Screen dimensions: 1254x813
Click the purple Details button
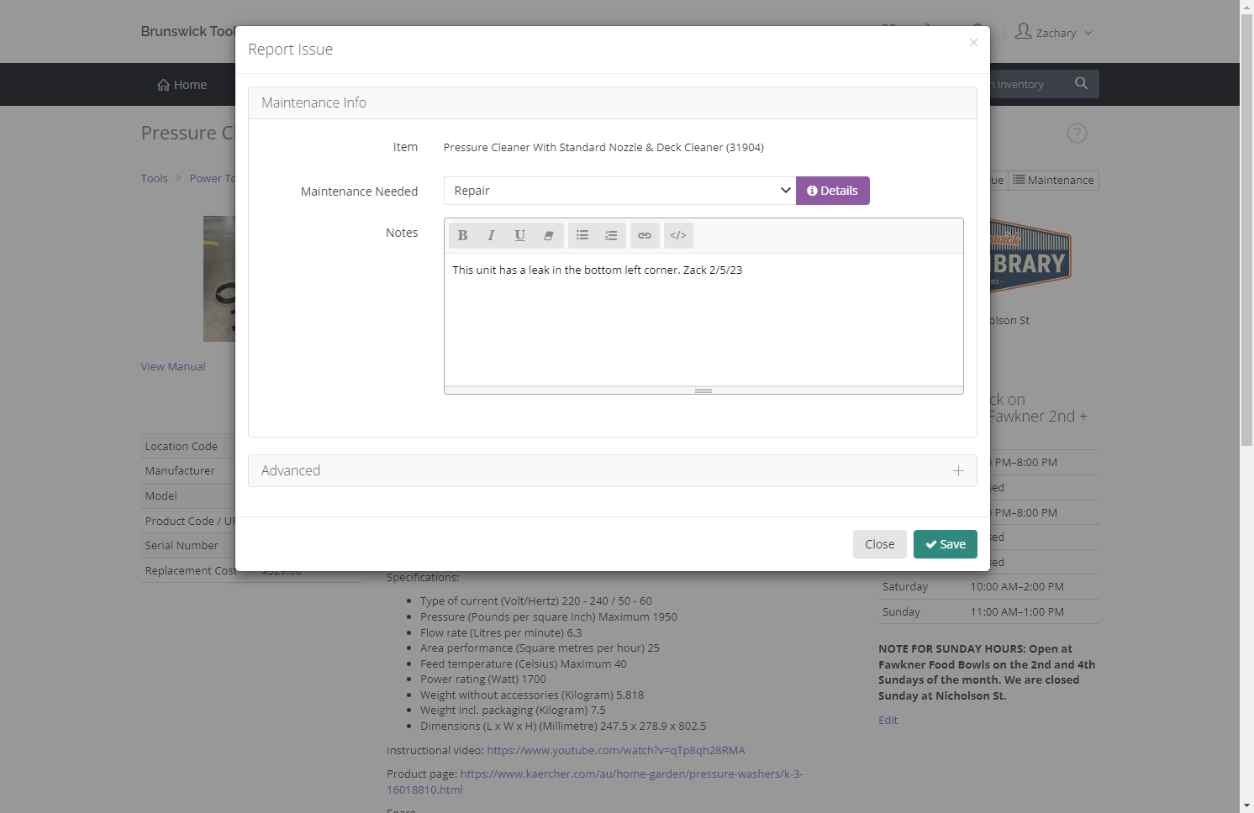(833, 191)
